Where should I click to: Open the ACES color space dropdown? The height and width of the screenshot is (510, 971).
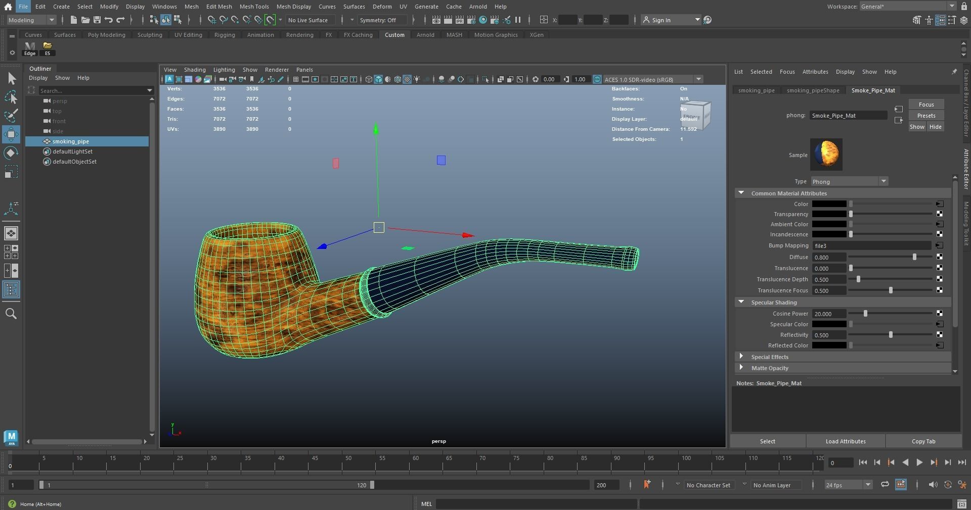(653, 79)
